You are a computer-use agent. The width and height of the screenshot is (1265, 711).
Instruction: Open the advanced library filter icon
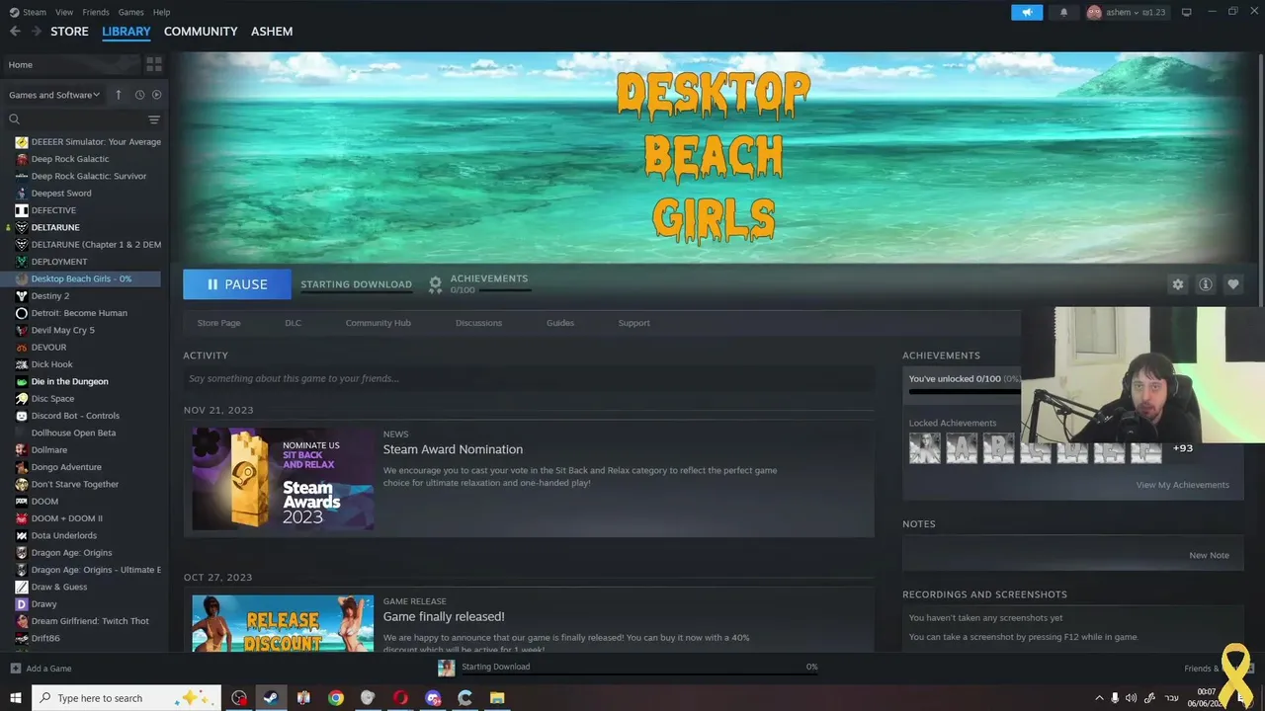pyautogui.click(x=154, y=119)
